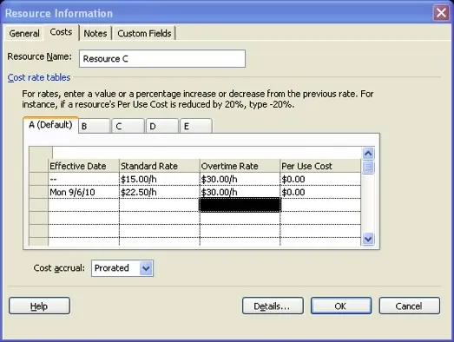
Task: Click the Cost rate tables link
Action: pos(39,77)
